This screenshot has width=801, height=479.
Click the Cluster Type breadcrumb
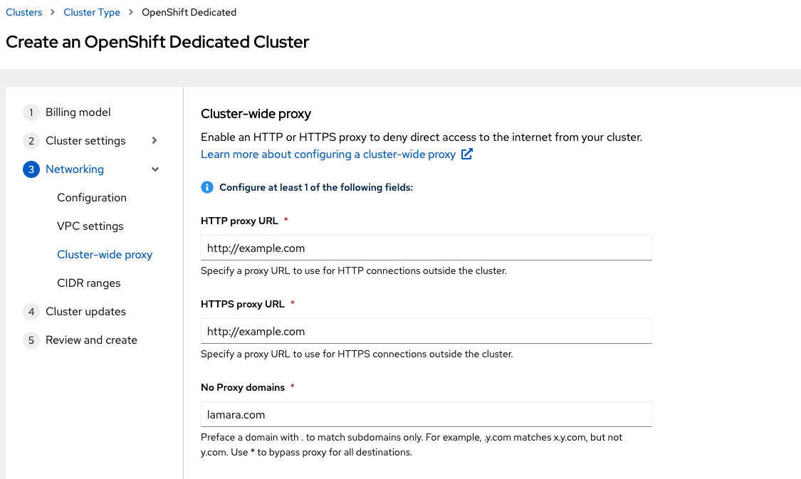tap(92, 12)
